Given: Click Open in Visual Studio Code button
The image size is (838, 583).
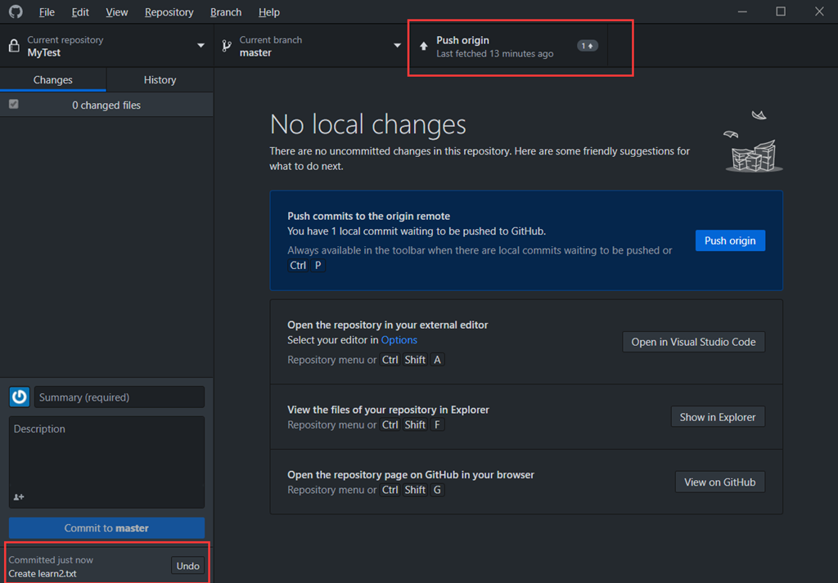Looking at the screenshot, I should pyautogui.click(x=693, y=342).
